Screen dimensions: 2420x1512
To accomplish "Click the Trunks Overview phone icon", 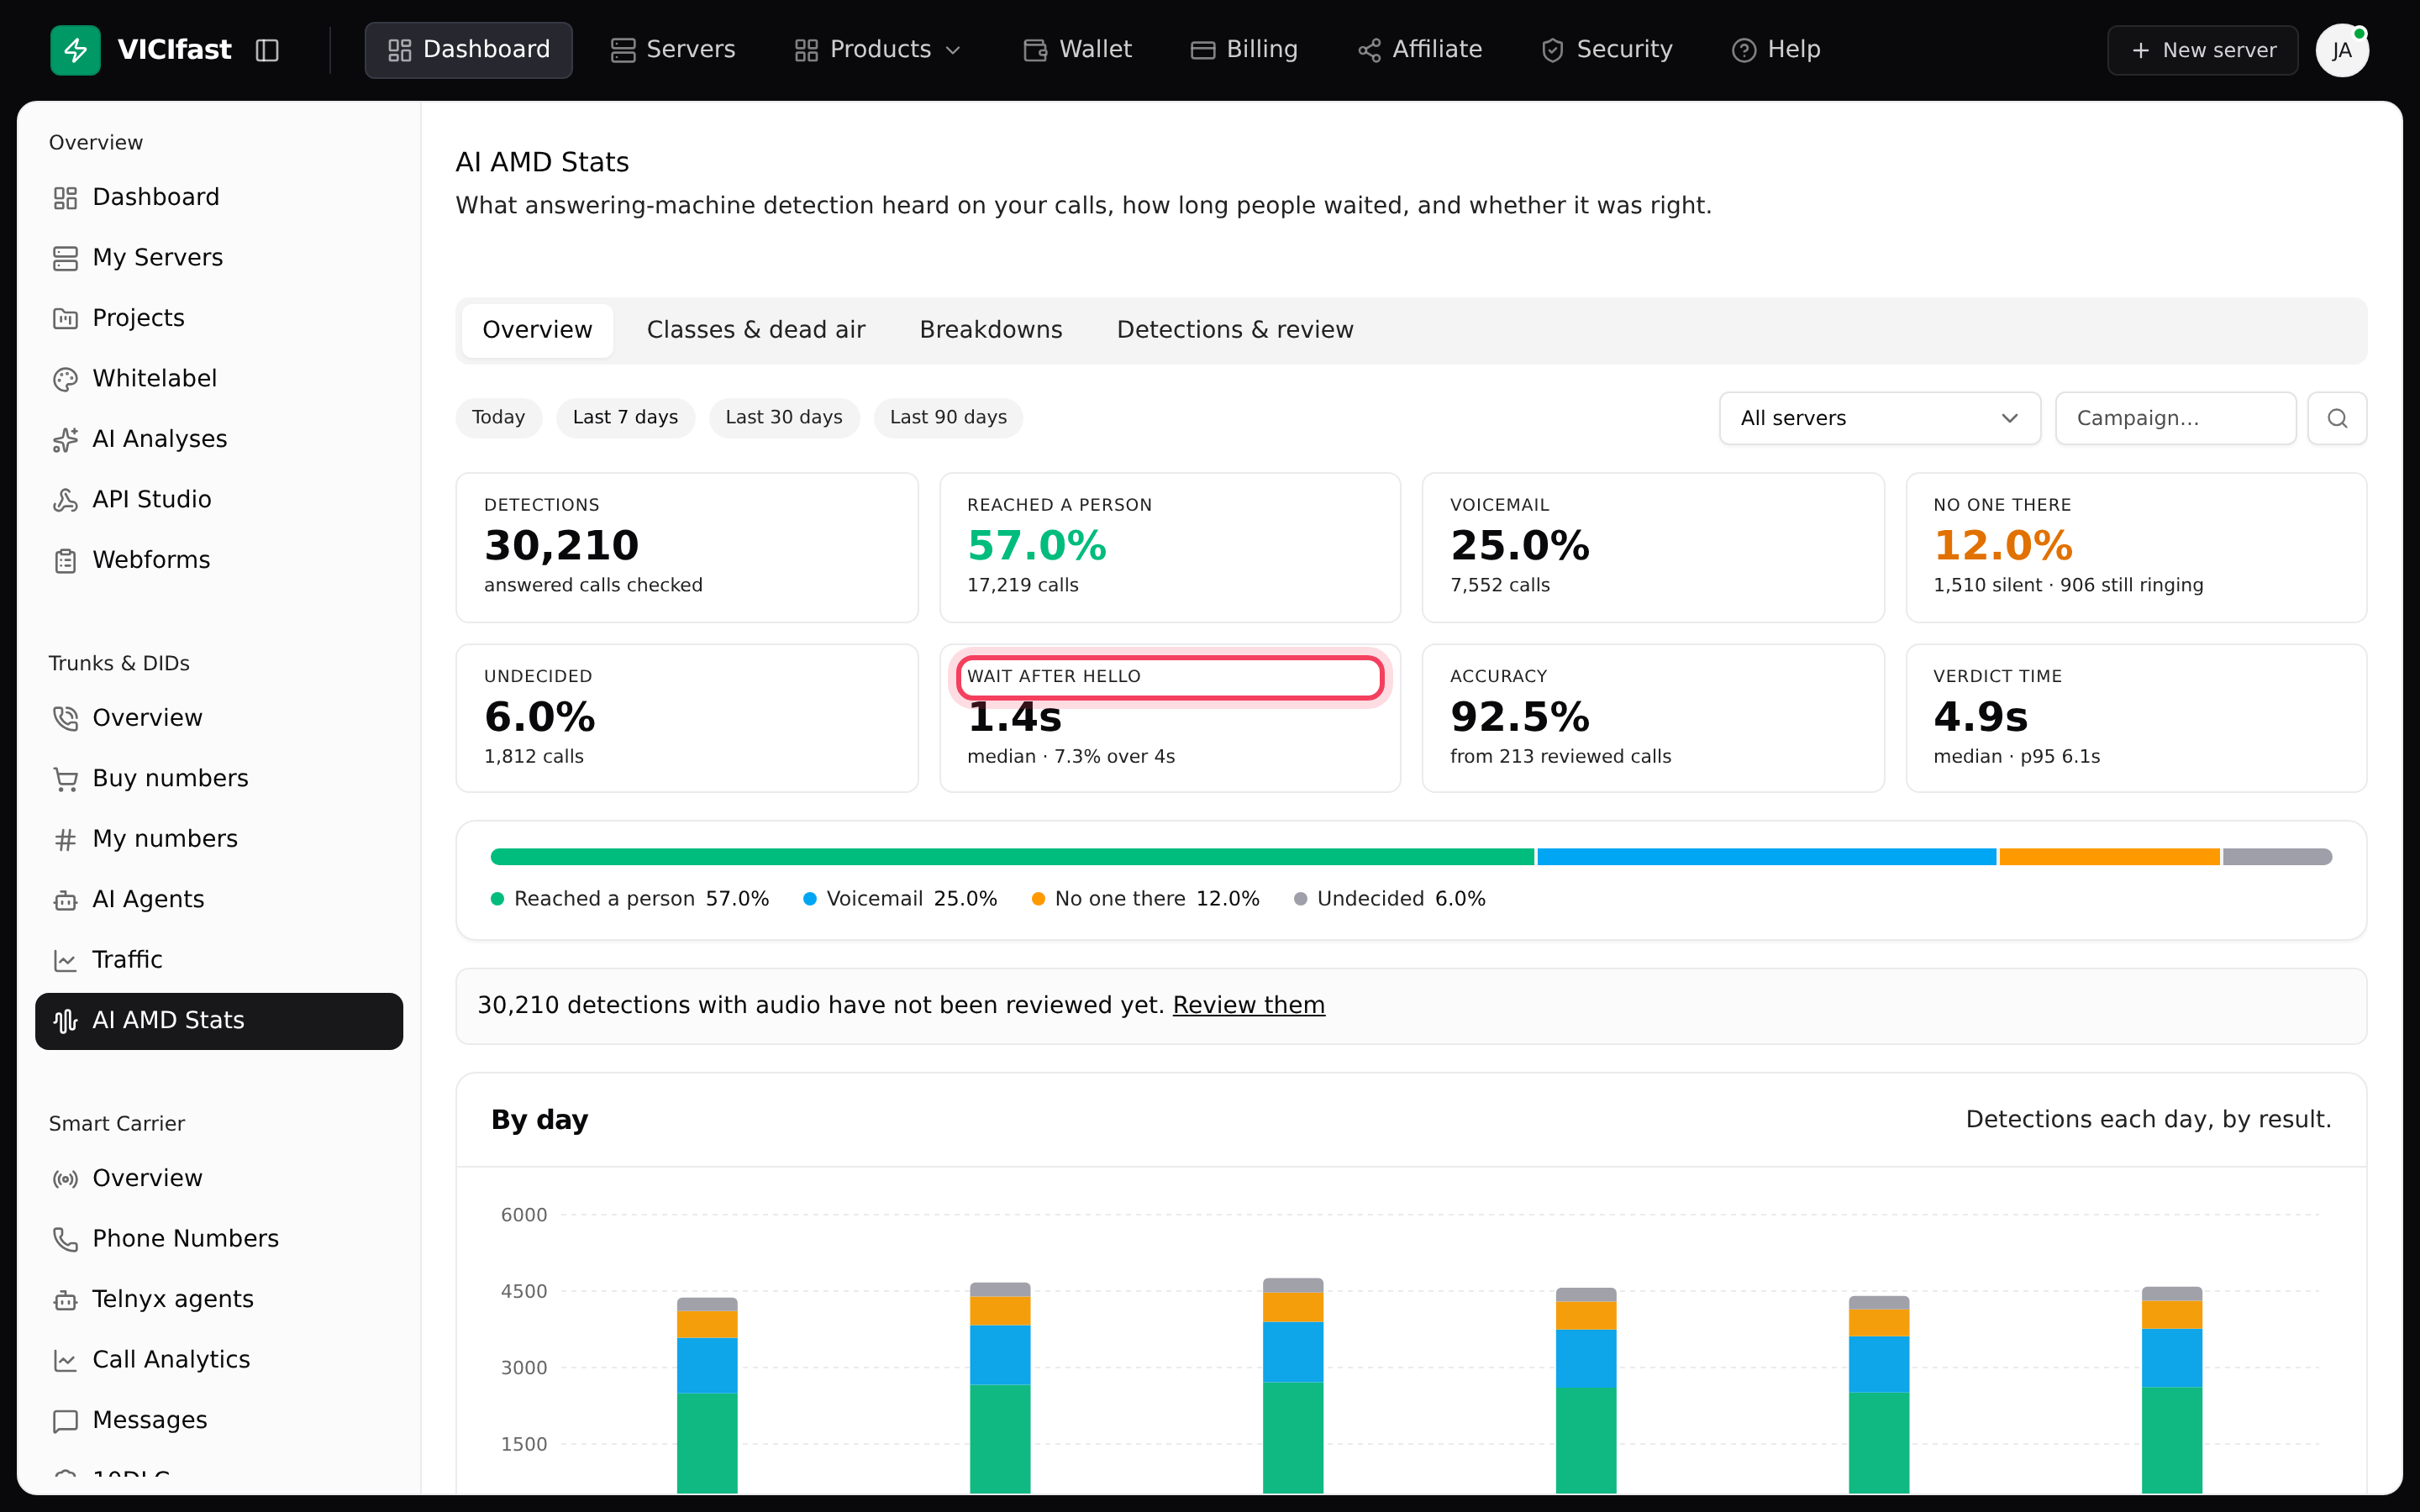I will (65, 718).
